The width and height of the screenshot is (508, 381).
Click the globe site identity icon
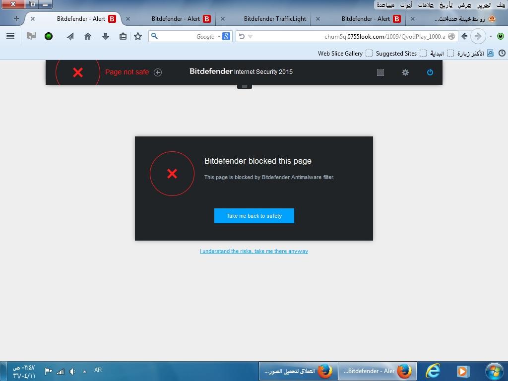[451, 36]
